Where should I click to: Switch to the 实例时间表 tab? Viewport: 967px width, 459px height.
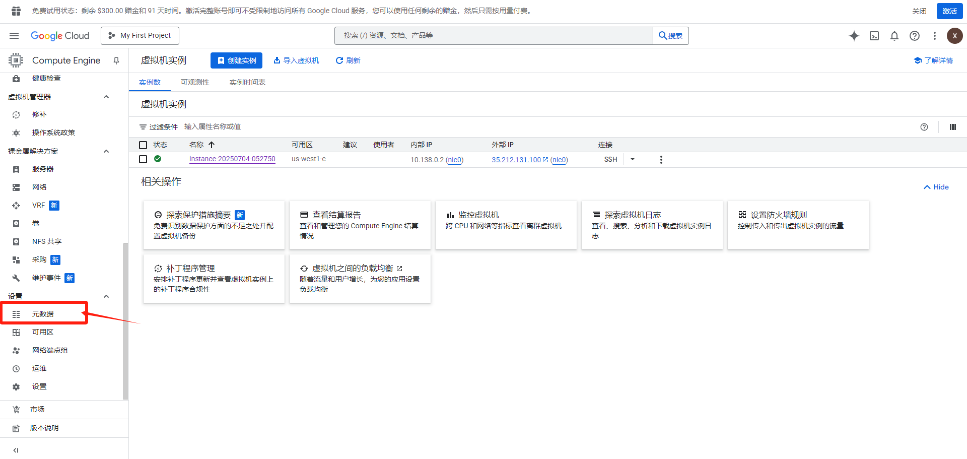(x=247, y=82)
